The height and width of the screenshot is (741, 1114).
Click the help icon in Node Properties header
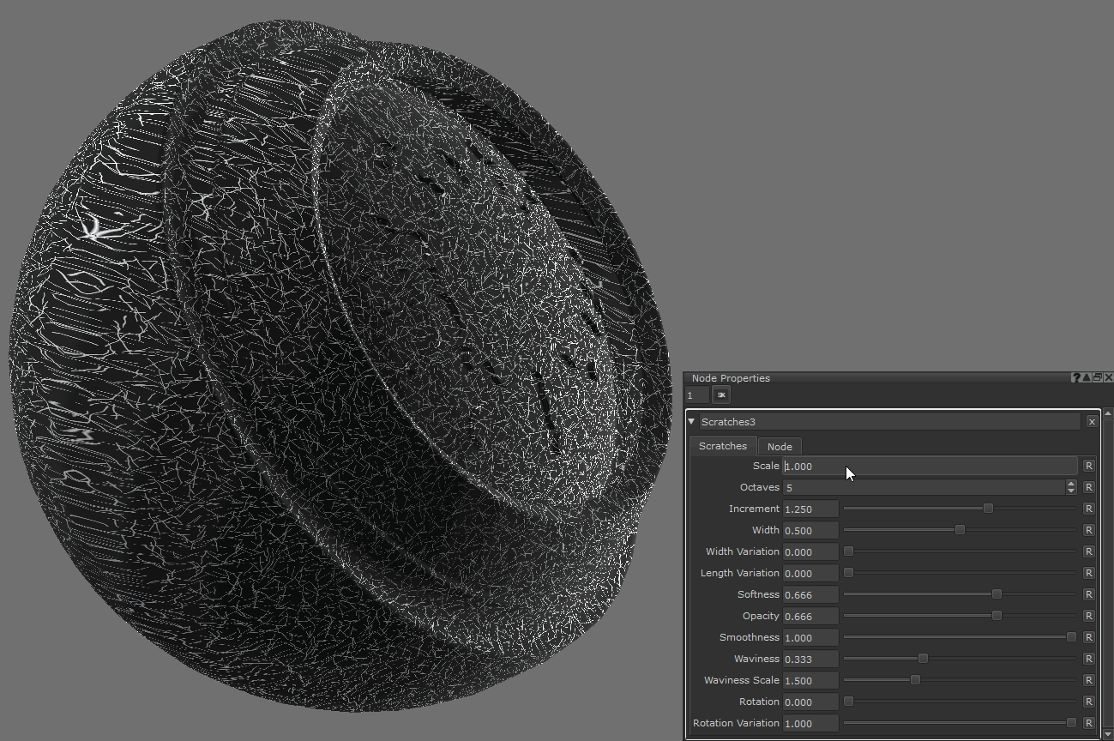coord(1075,377)
